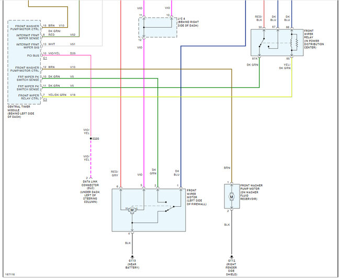Select the PCI BUS pin label
Image resolution: width=340 pixels, height=278 pixels.
click(x=33, y=55)
